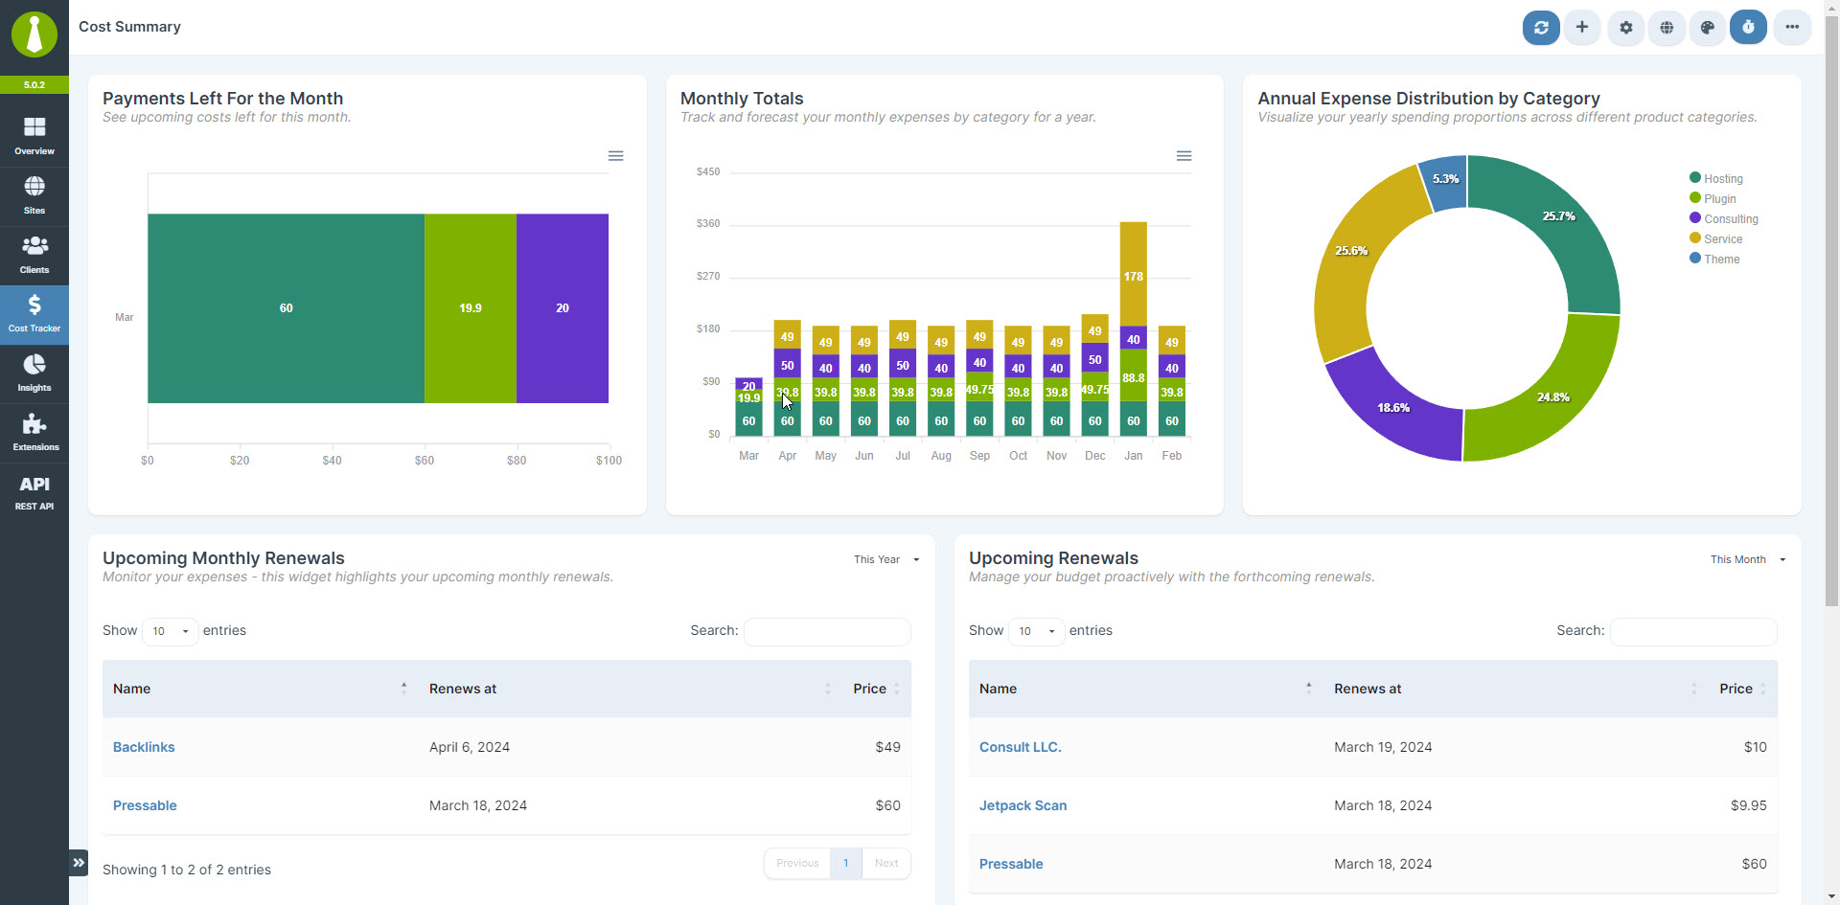Open Pressable link in Monthly Renewals
Image resolution: width=1840 pixels, height=905 pixels.
(x=145, y=805)
